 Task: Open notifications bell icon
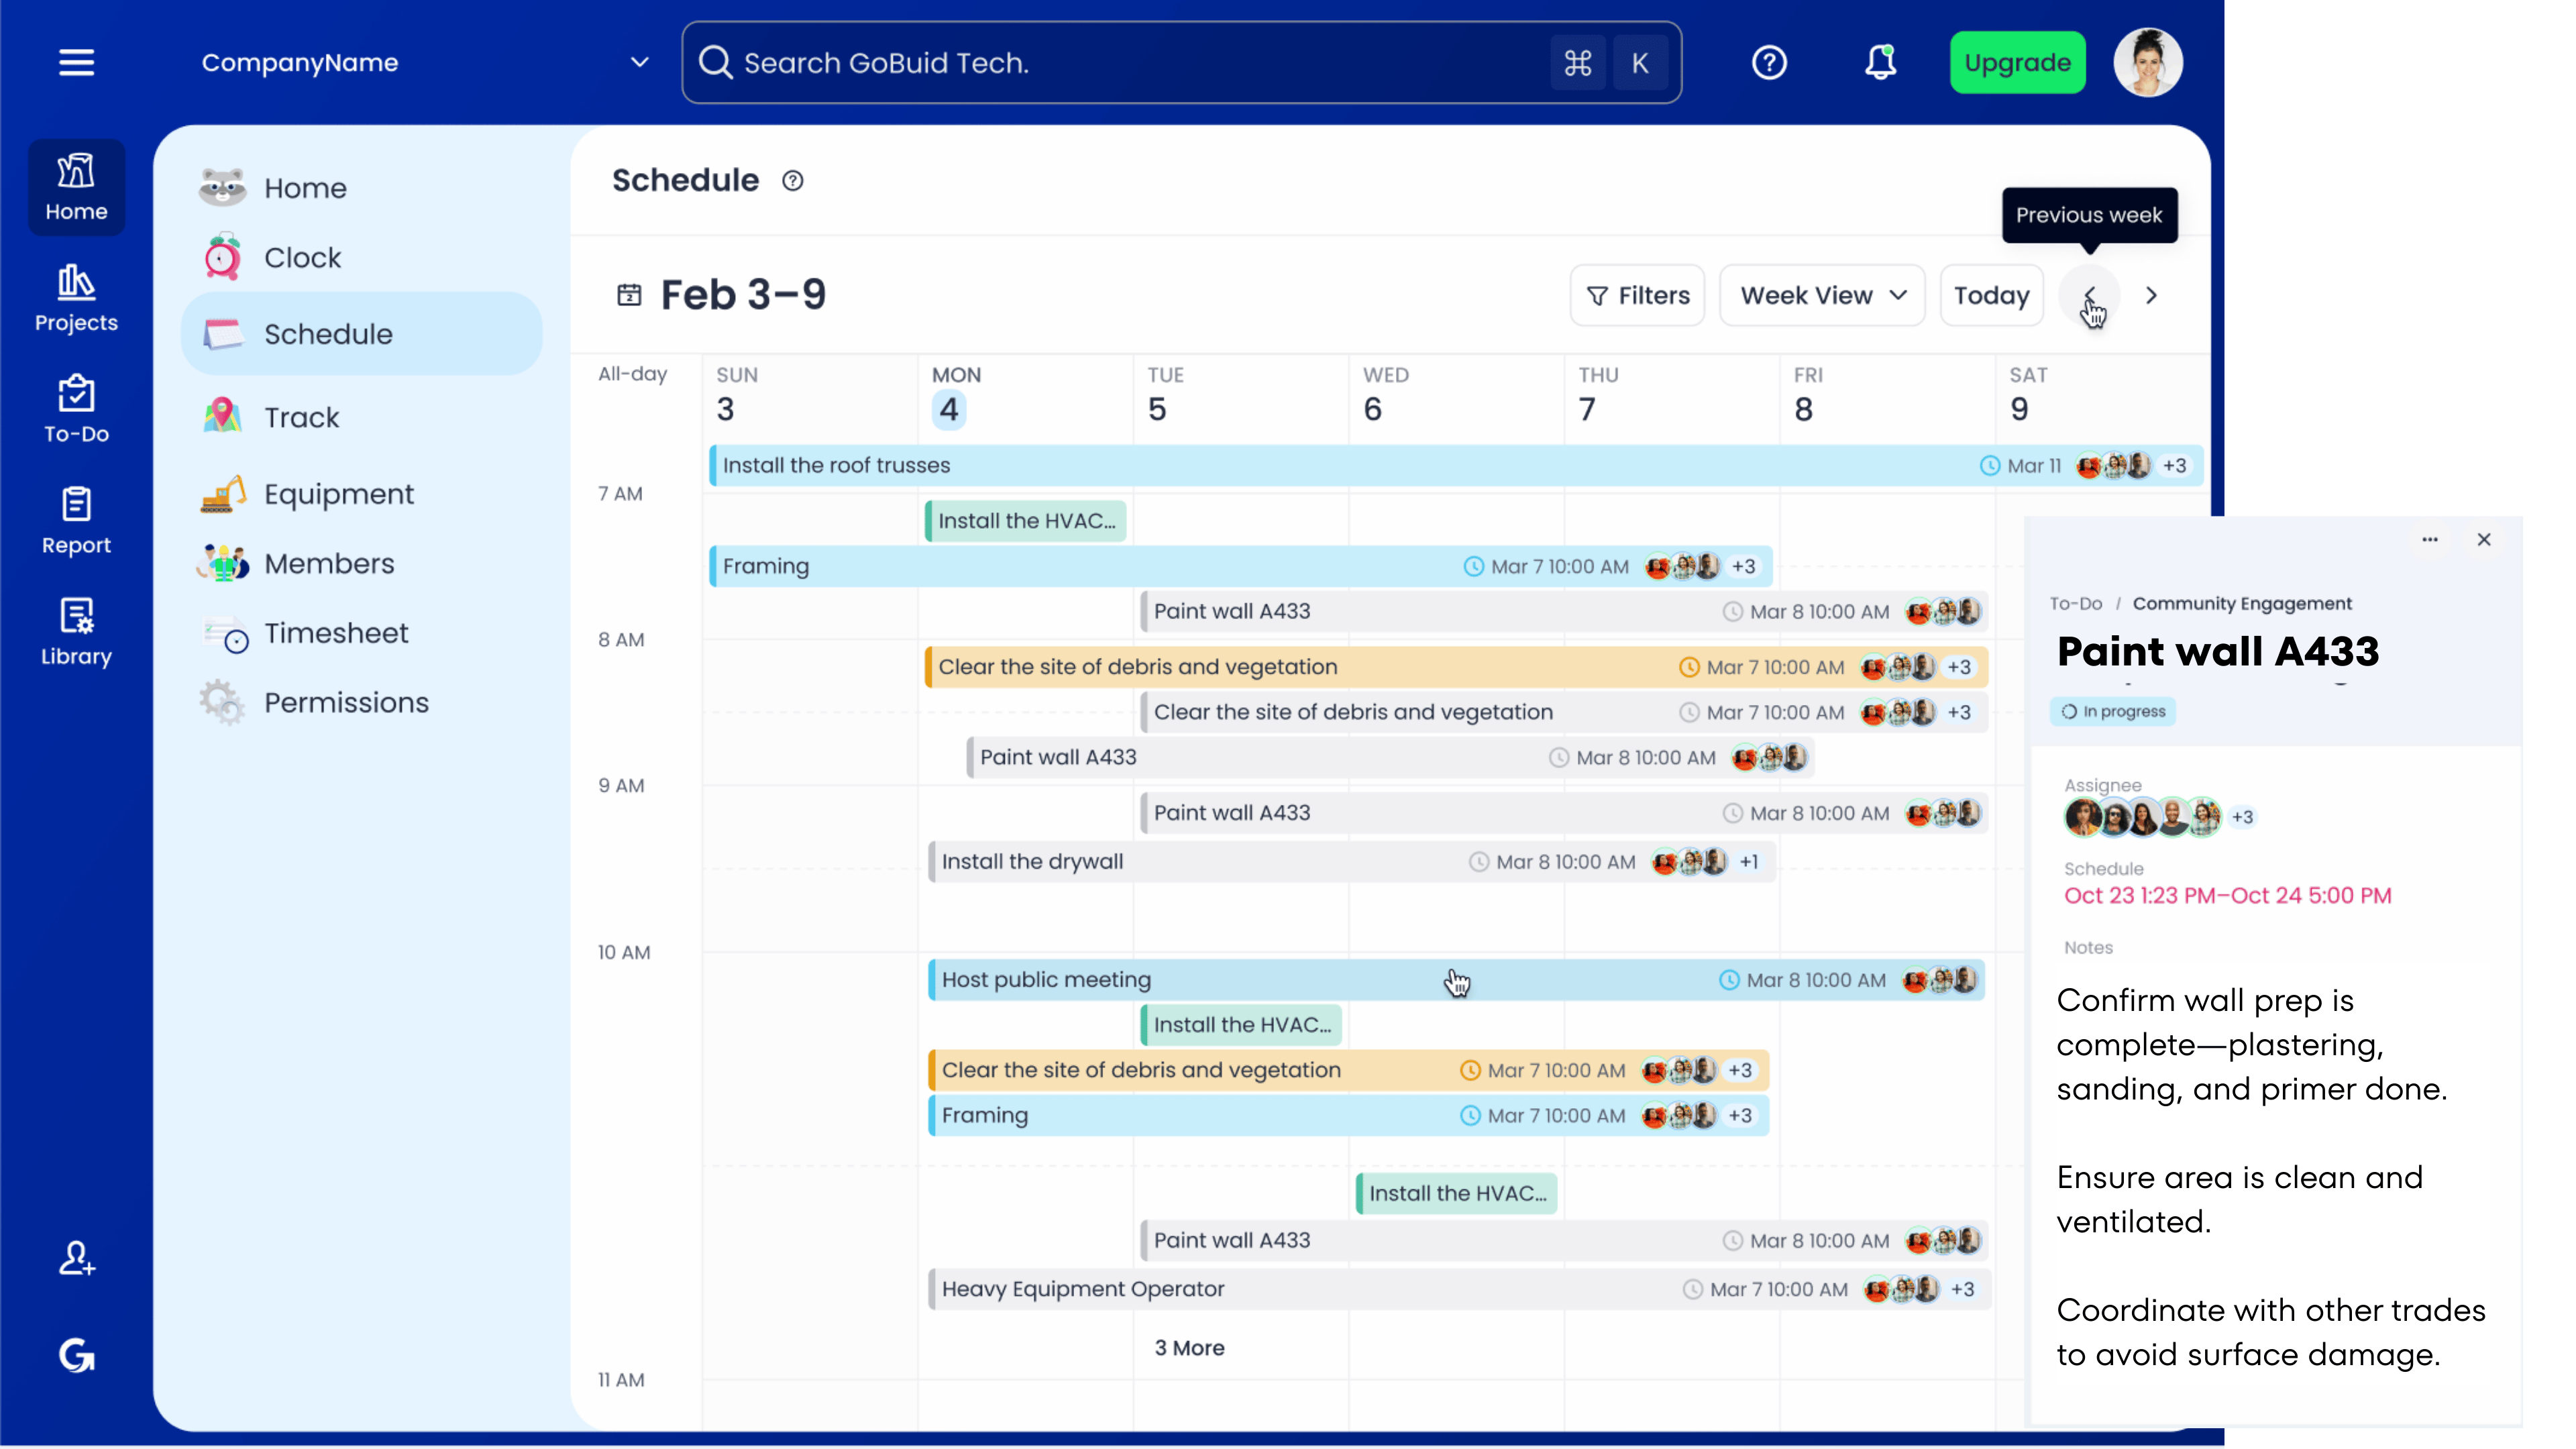[1880, 62]
